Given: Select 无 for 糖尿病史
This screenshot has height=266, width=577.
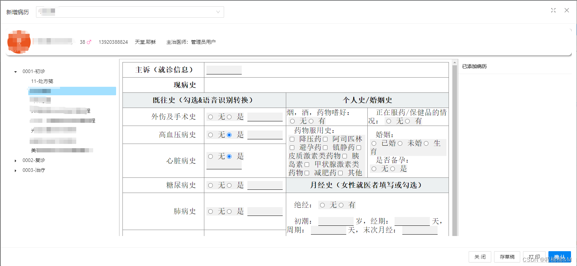Looking at the screenshot, I should (211, 185).
